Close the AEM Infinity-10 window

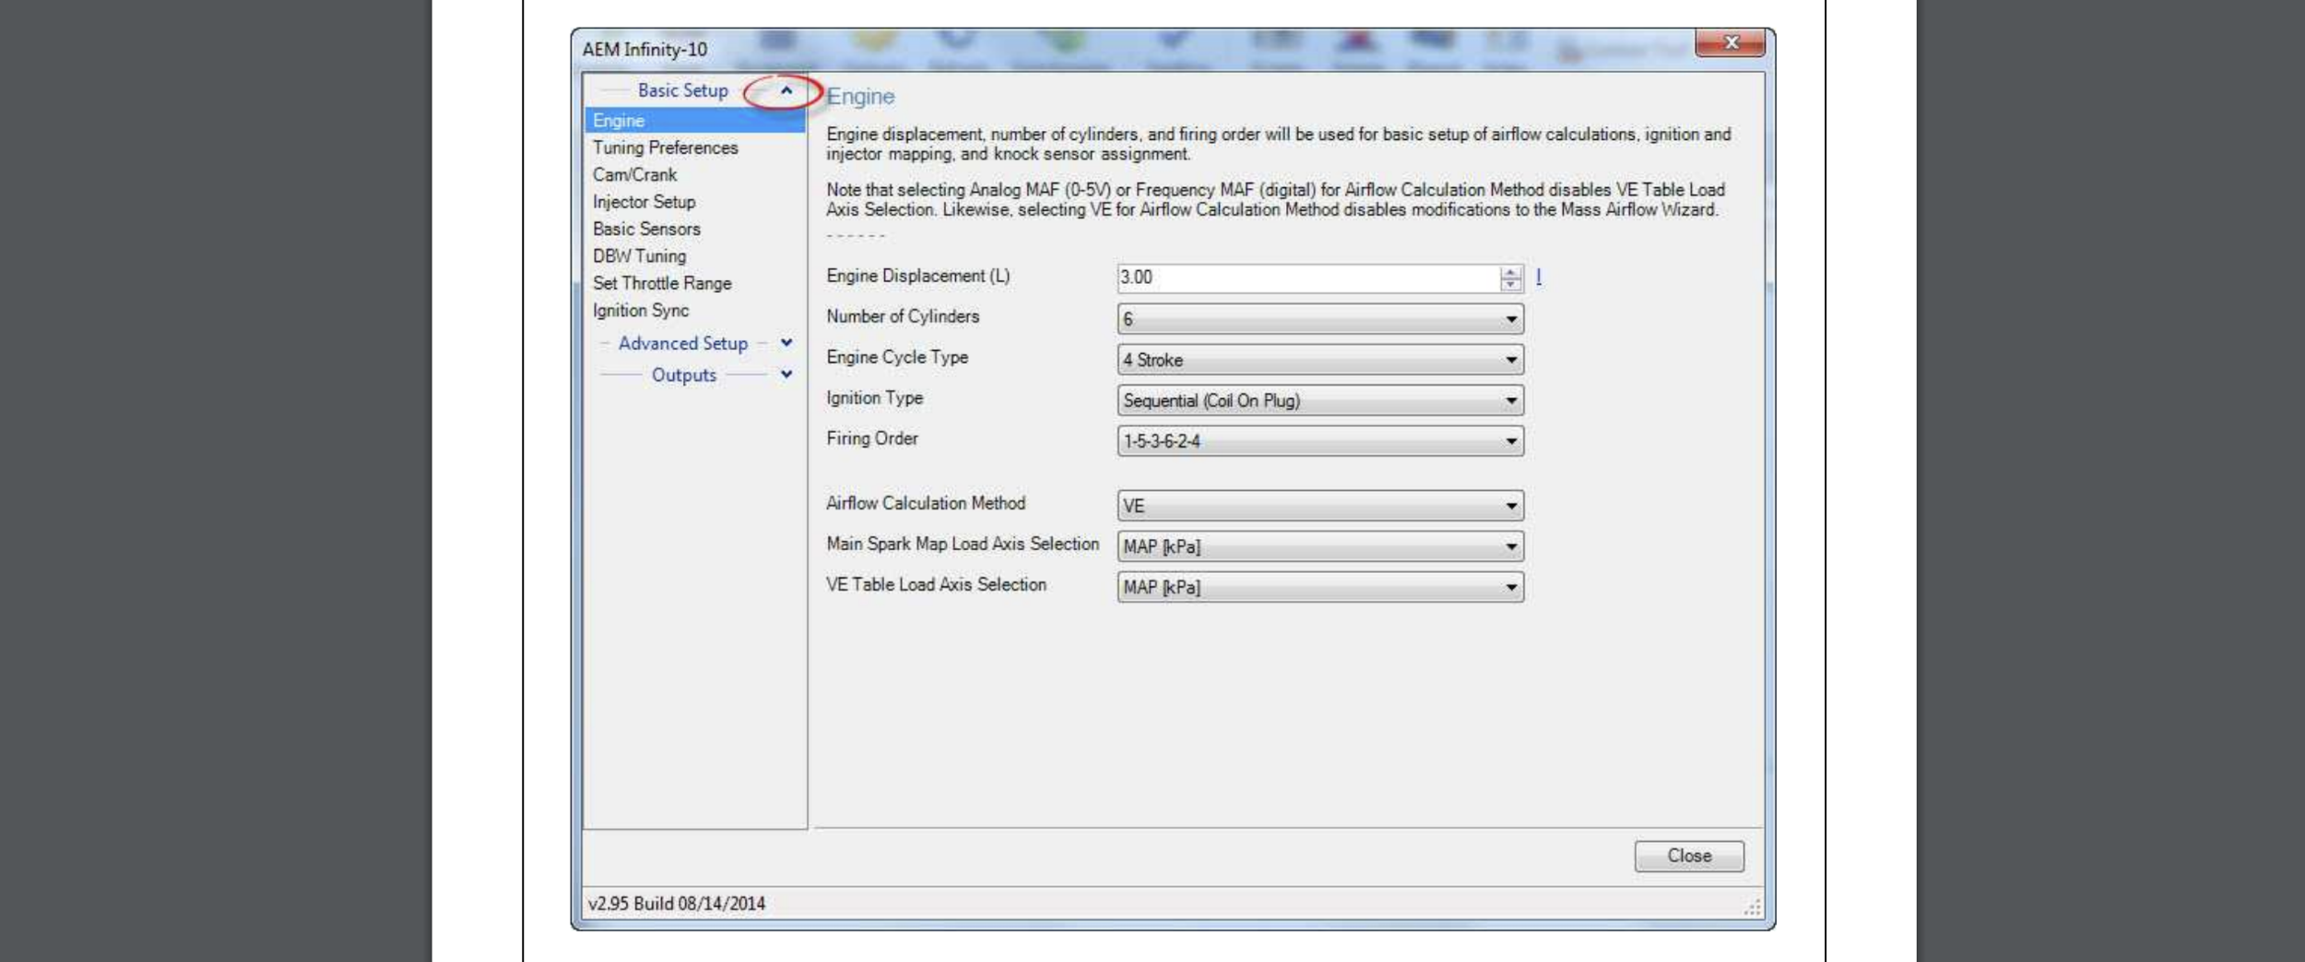click(1730, 42)
